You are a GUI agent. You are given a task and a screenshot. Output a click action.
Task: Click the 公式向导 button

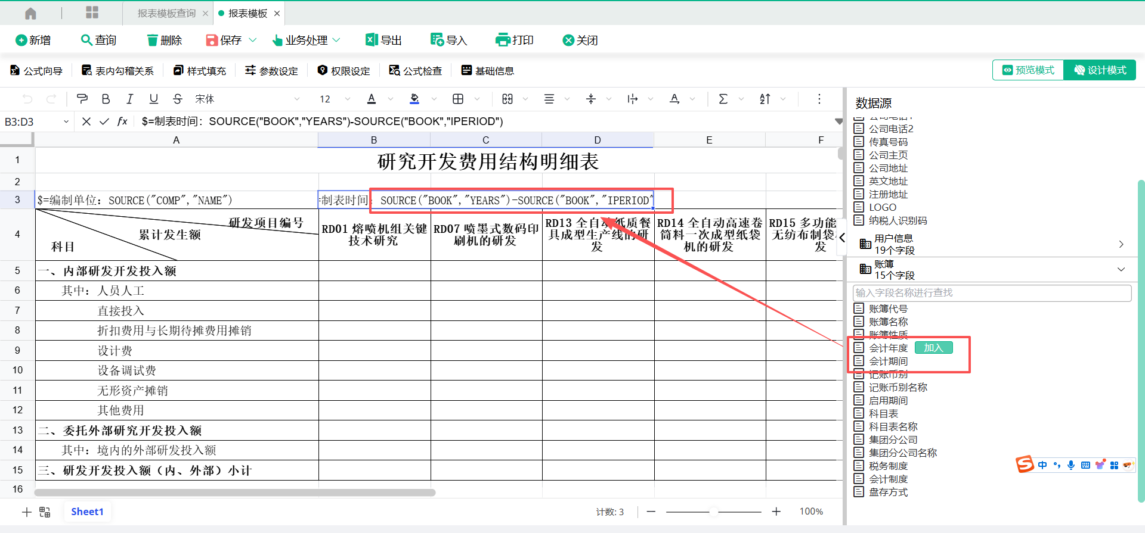coord(36,71)
